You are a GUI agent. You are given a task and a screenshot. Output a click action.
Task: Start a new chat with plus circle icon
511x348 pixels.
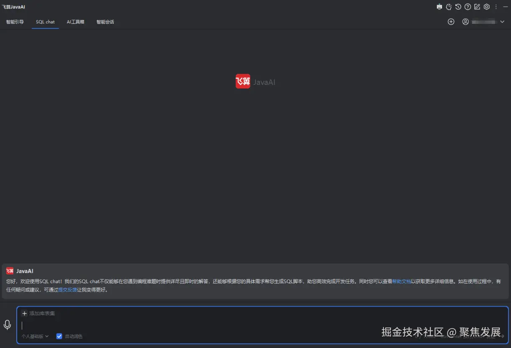coord(451,22)
